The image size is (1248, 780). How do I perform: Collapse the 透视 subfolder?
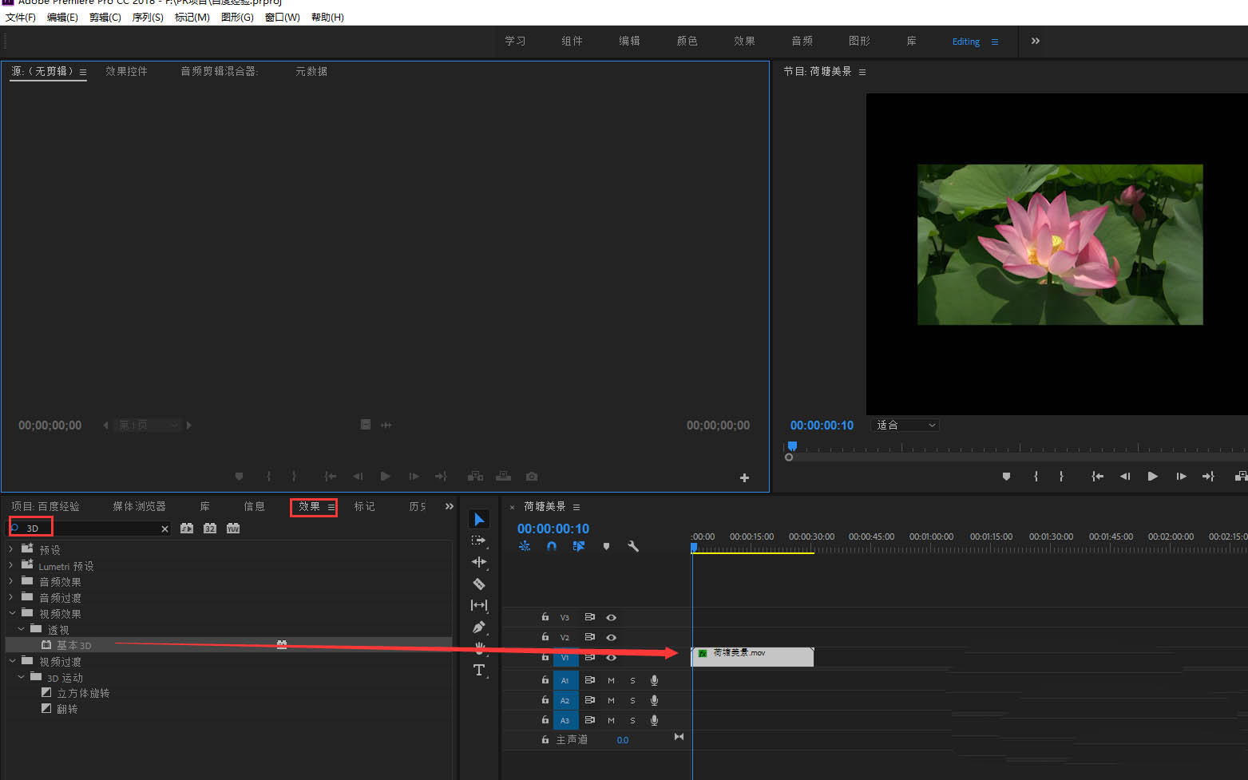click(21, 629)
